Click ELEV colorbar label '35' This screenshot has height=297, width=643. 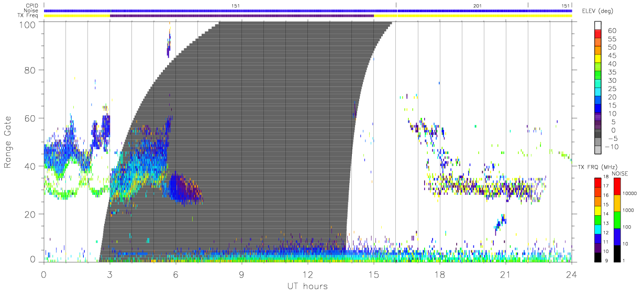612,72
